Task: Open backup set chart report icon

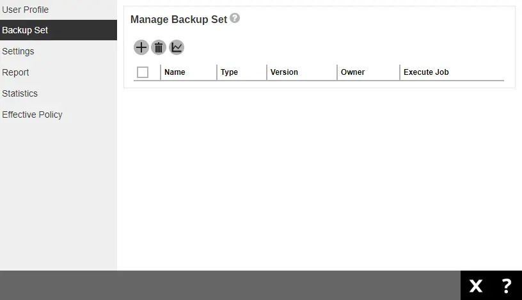Action: click(x=177, y=47)
